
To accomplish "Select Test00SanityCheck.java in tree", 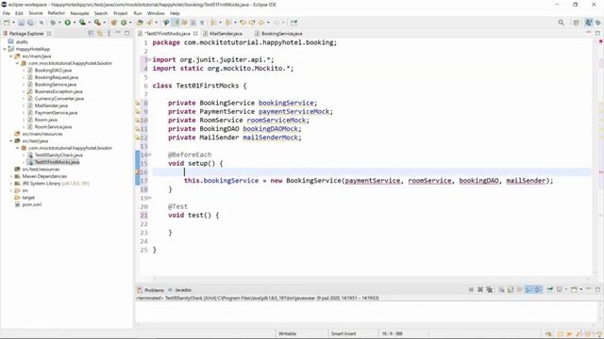I will [x=59, y=154].
